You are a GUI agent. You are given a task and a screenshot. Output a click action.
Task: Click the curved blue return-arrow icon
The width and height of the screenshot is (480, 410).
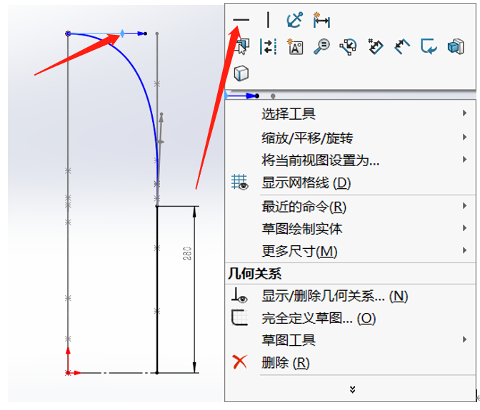(x=429, y=47)
